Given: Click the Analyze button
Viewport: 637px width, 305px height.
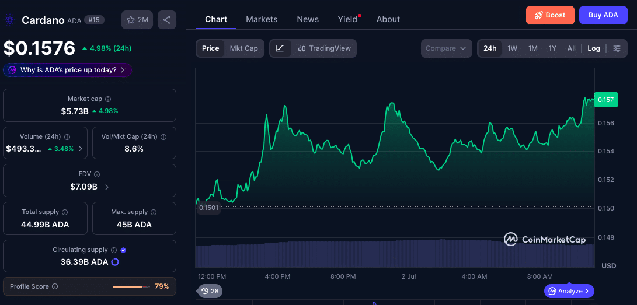Looking at the screenshot, I should pos(569,291).
